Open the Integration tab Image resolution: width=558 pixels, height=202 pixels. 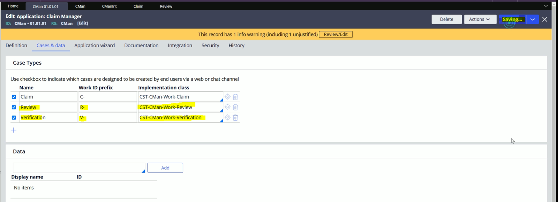[180, 46]
